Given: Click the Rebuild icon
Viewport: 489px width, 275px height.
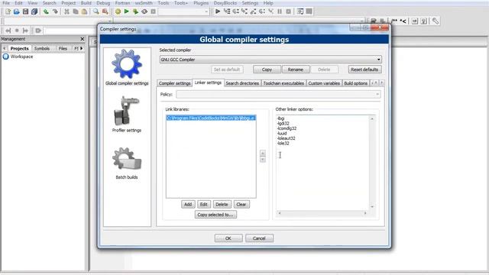Looking at the screenshot, I should click(x=144, y=11).
